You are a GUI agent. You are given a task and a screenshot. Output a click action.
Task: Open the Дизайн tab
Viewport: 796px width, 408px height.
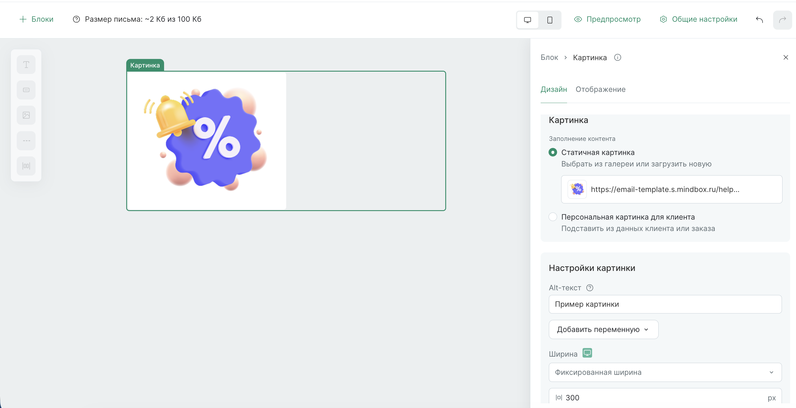tap(554, 89)
